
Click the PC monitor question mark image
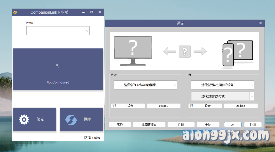[133, 51]
